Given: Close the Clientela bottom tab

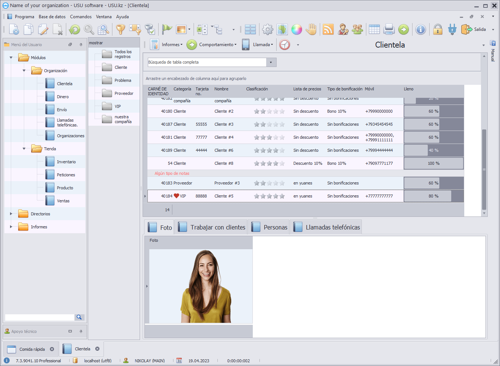Looking at the screenshot, I should pyautogui.click(x=97, y=349).
